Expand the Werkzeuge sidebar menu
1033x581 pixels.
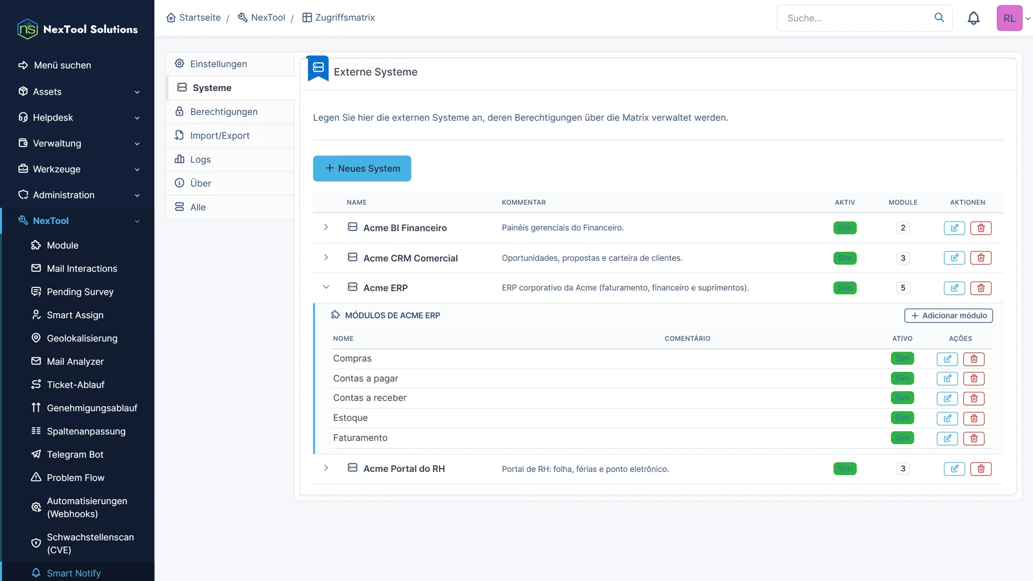[x=77, y=169]
